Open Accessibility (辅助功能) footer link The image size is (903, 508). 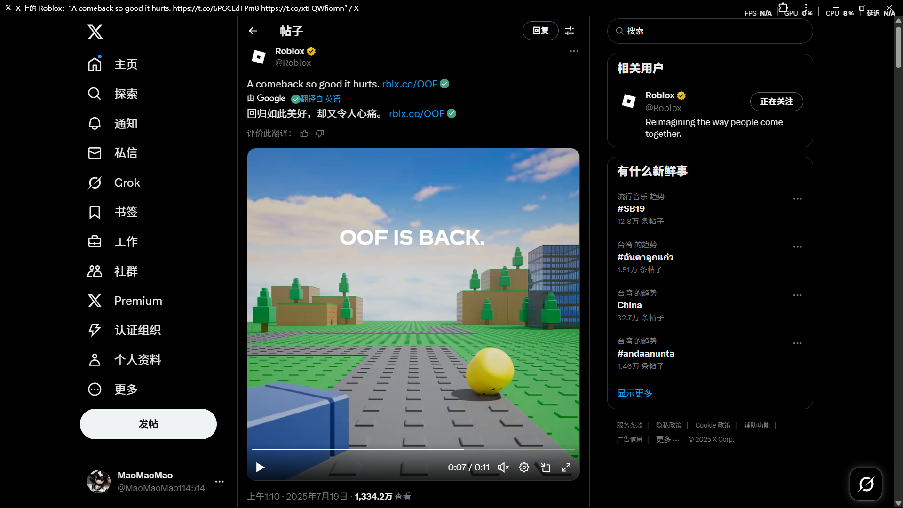pyautogui.click(x=757, y=425)
